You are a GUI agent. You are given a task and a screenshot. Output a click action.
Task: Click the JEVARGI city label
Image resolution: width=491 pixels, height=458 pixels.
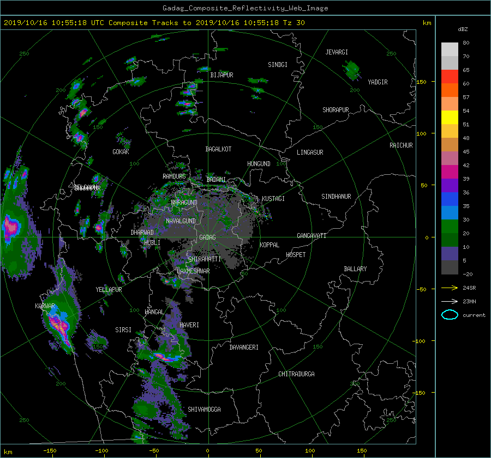pos(337,52)
